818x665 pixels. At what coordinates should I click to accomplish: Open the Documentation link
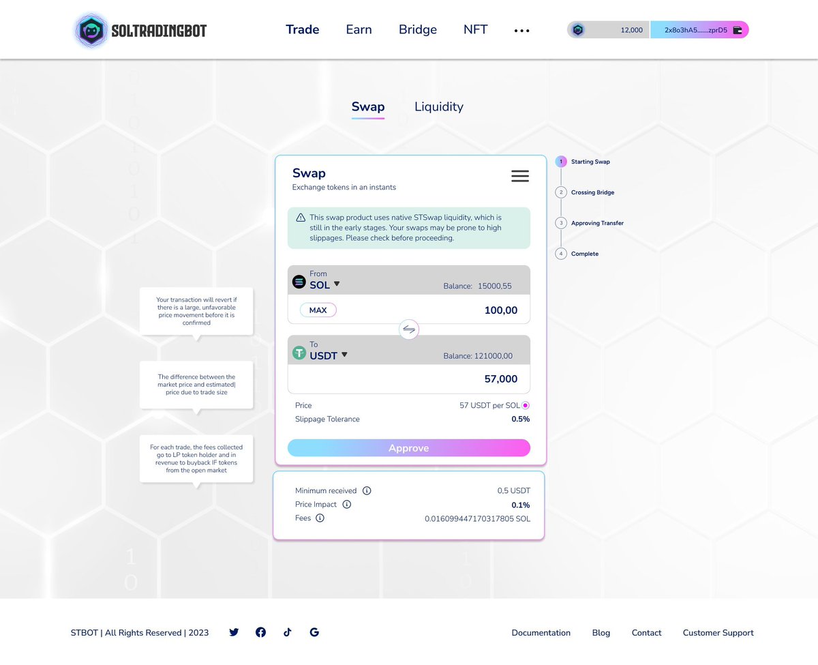click(541, 633)
